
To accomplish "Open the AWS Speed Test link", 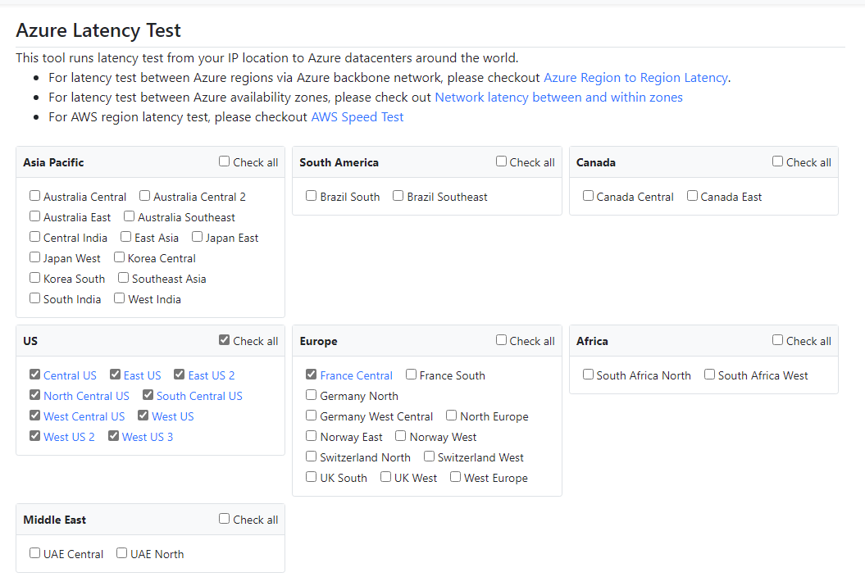I will [x=357, y=116].
